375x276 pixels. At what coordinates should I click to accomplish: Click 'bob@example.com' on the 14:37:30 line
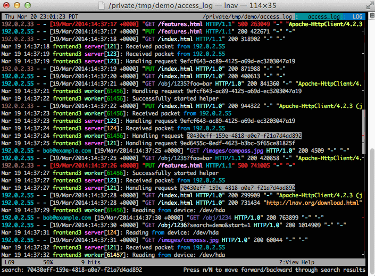coord(67,218)
